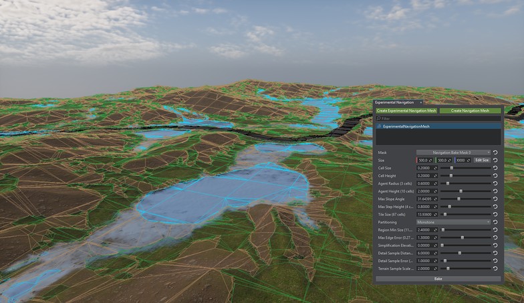Screen dimensions: 524x303
Task: Click Create Navigation Mesh button
Action: coord(470,111)
